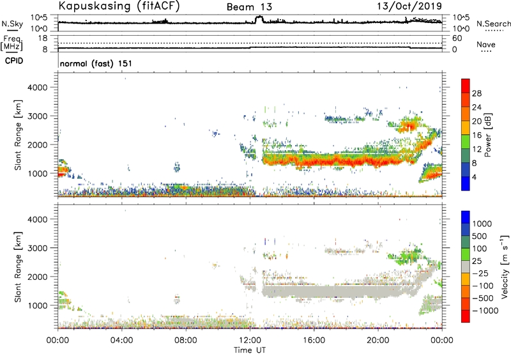Click the 'Kapuskasing (fitACF)' title text

119,6
